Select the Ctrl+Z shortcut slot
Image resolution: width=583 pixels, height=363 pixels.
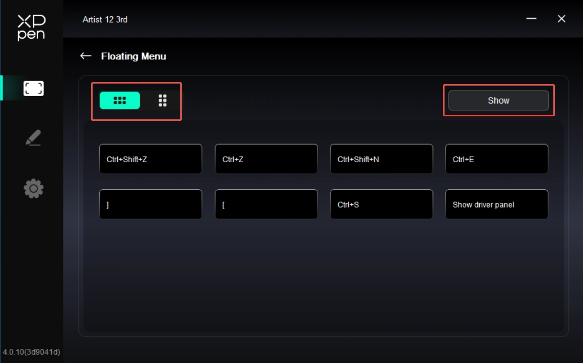(x=266, y=159)
